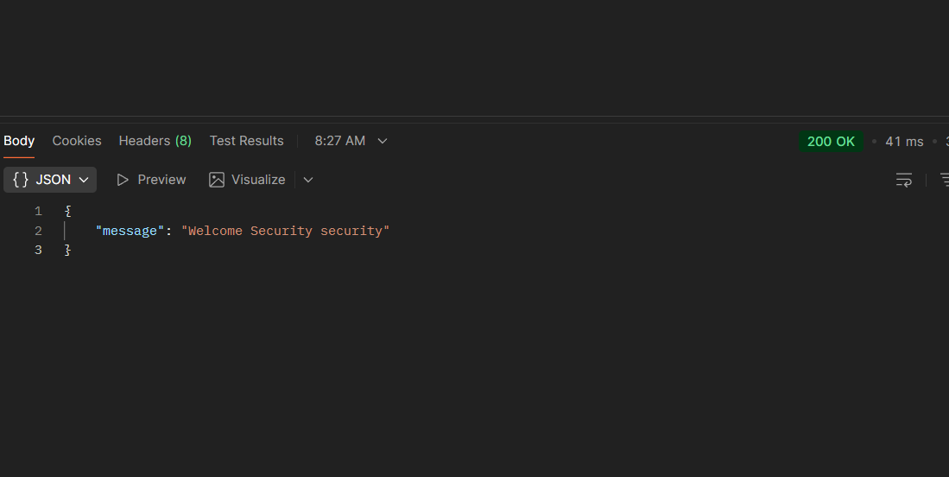Image resolution: width=949 pixels, height=477 pixels.
Task: Click the filter response icon
Action: (944, 180)
